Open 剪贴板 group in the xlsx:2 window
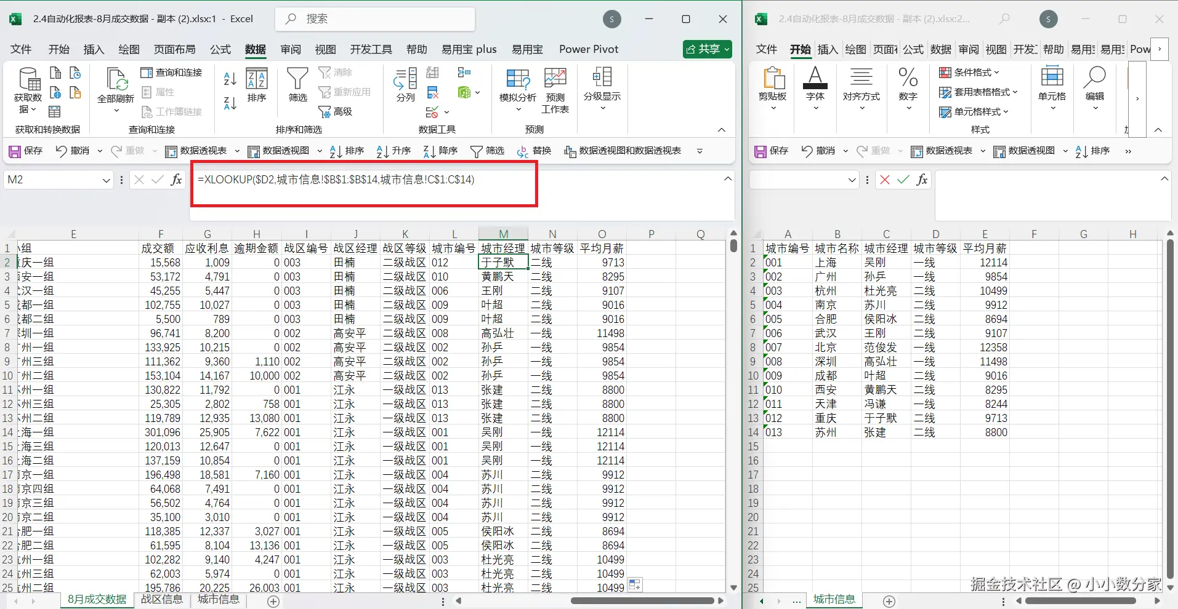 (x=773, y=89)
